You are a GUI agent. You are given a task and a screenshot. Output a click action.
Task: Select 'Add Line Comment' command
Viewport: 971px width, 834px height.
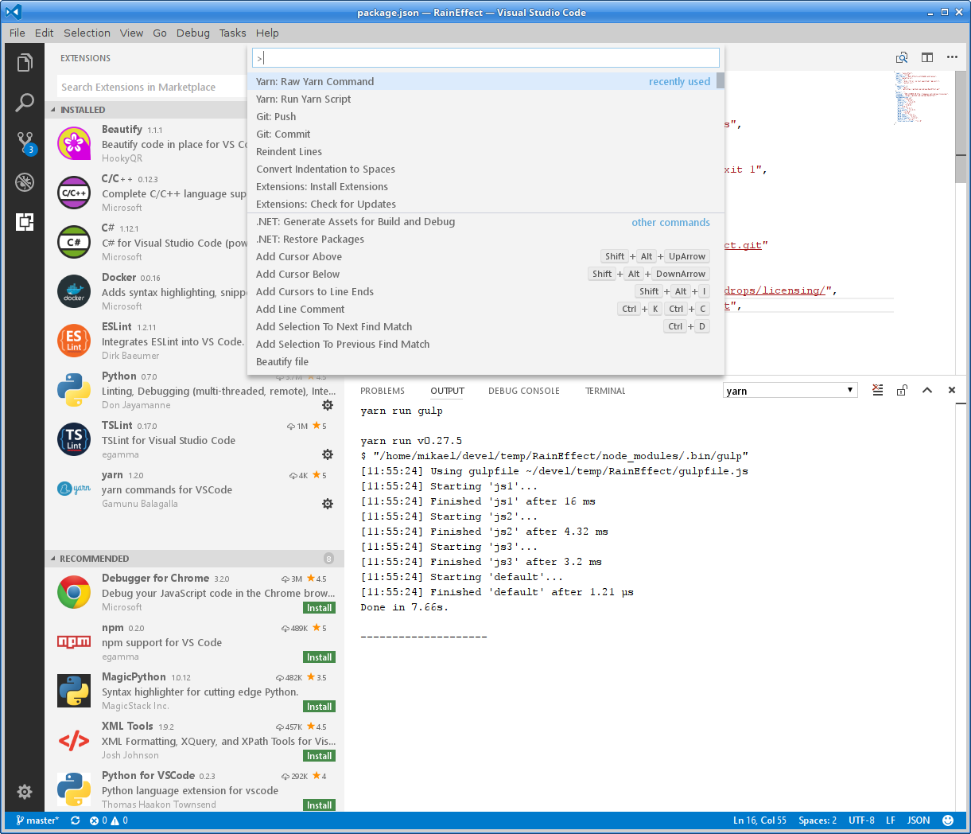[481, 309]
